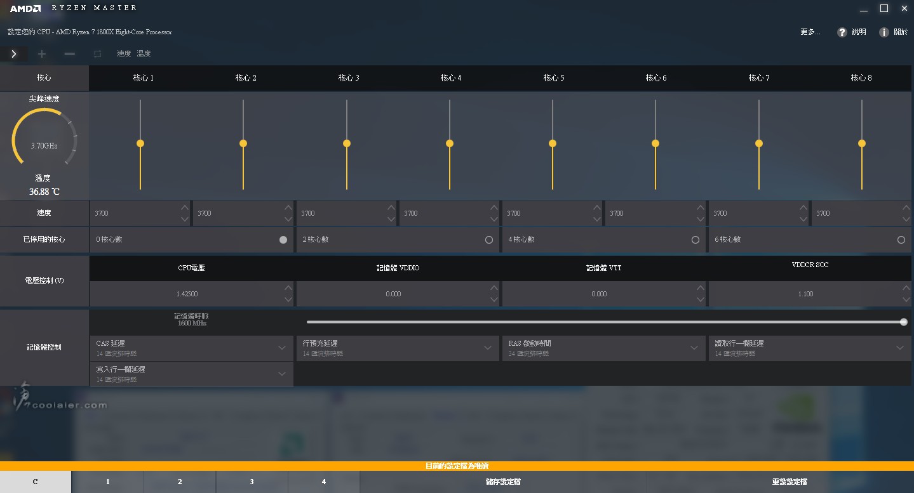This screenshot has width=914, height=493.
Task: Select the 4 核心數 disabled cores radio
Action: pos(696,240)
